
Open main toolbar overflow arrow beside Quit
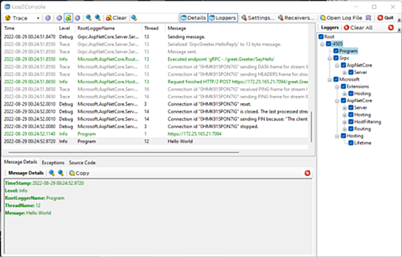(x=399, y=20)
